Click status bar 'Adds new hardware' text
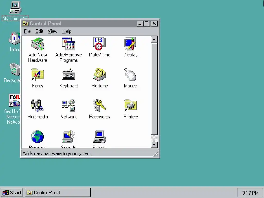The image size is (264, 198). [57, 154]
